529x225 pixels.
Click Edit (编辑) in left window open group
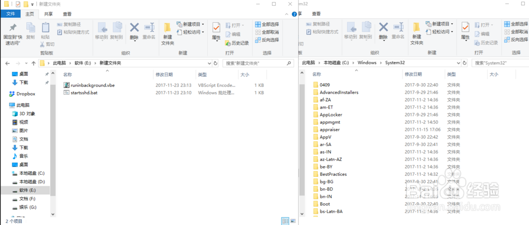pyautogui.click(x=233, y=34)
